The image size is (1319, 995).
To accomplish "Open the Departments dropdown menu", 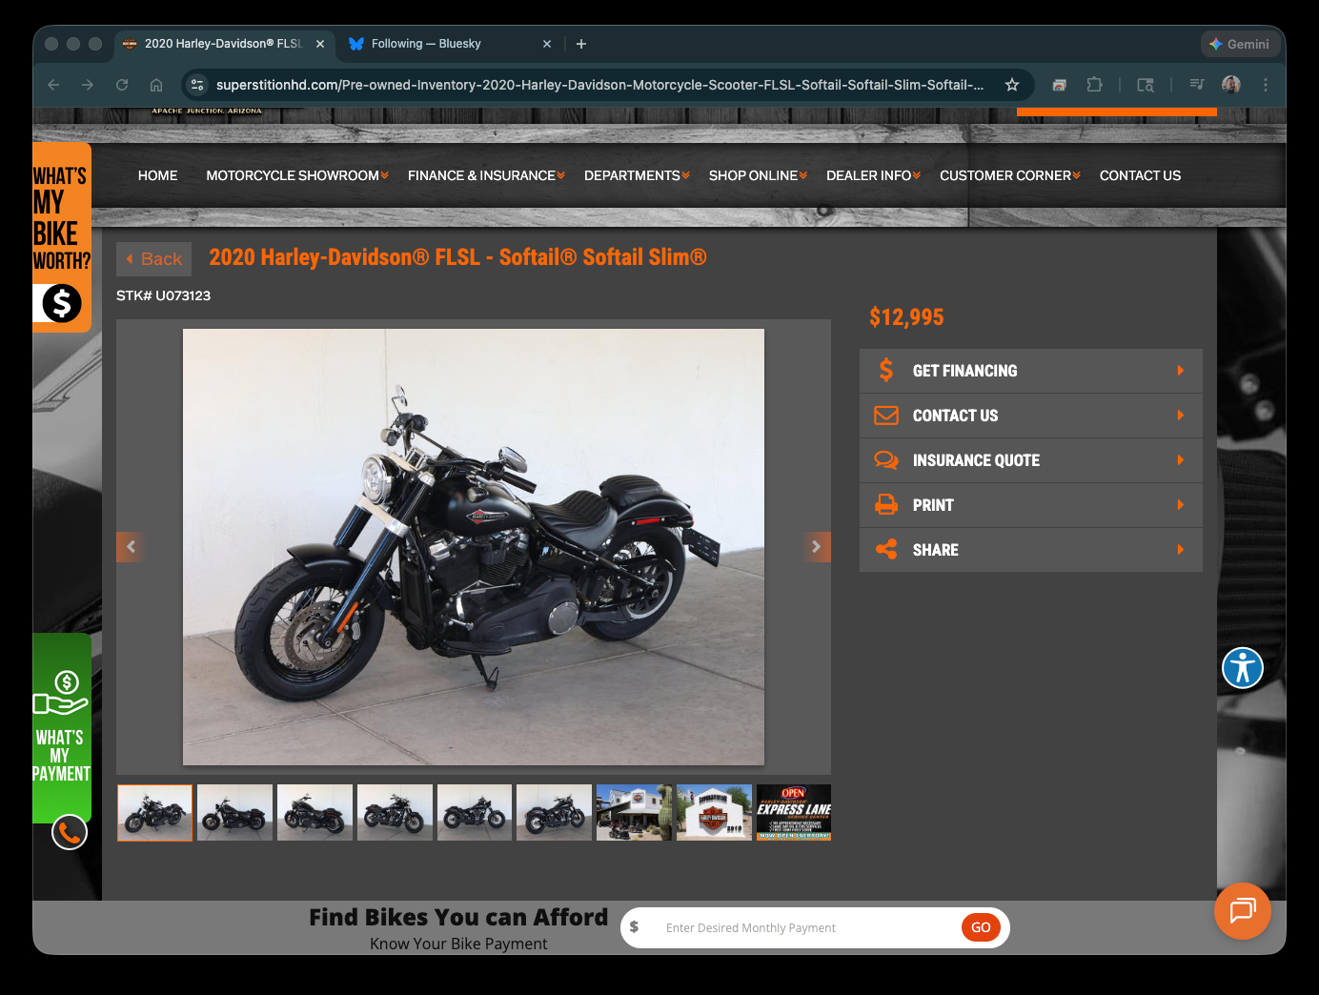I will click(636, 176).
